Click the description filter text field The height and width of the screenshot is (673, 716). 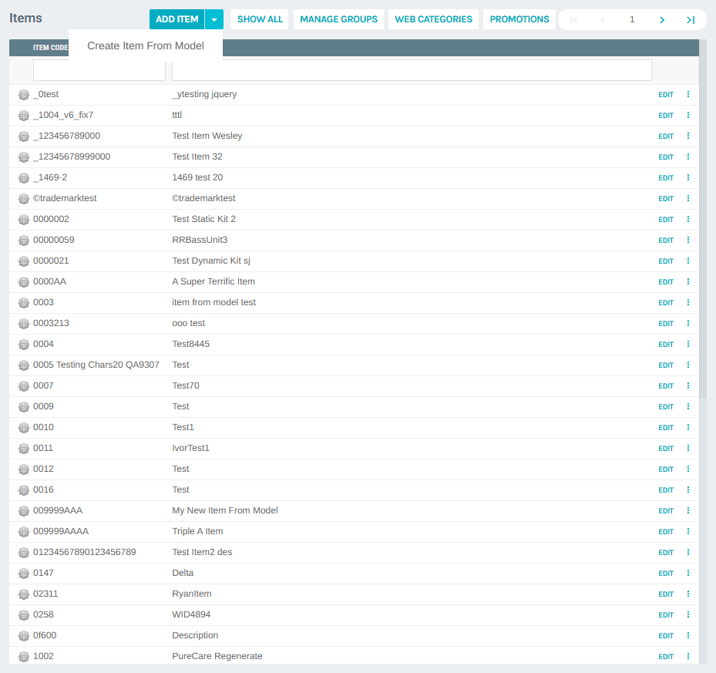(x=412, y=71)
